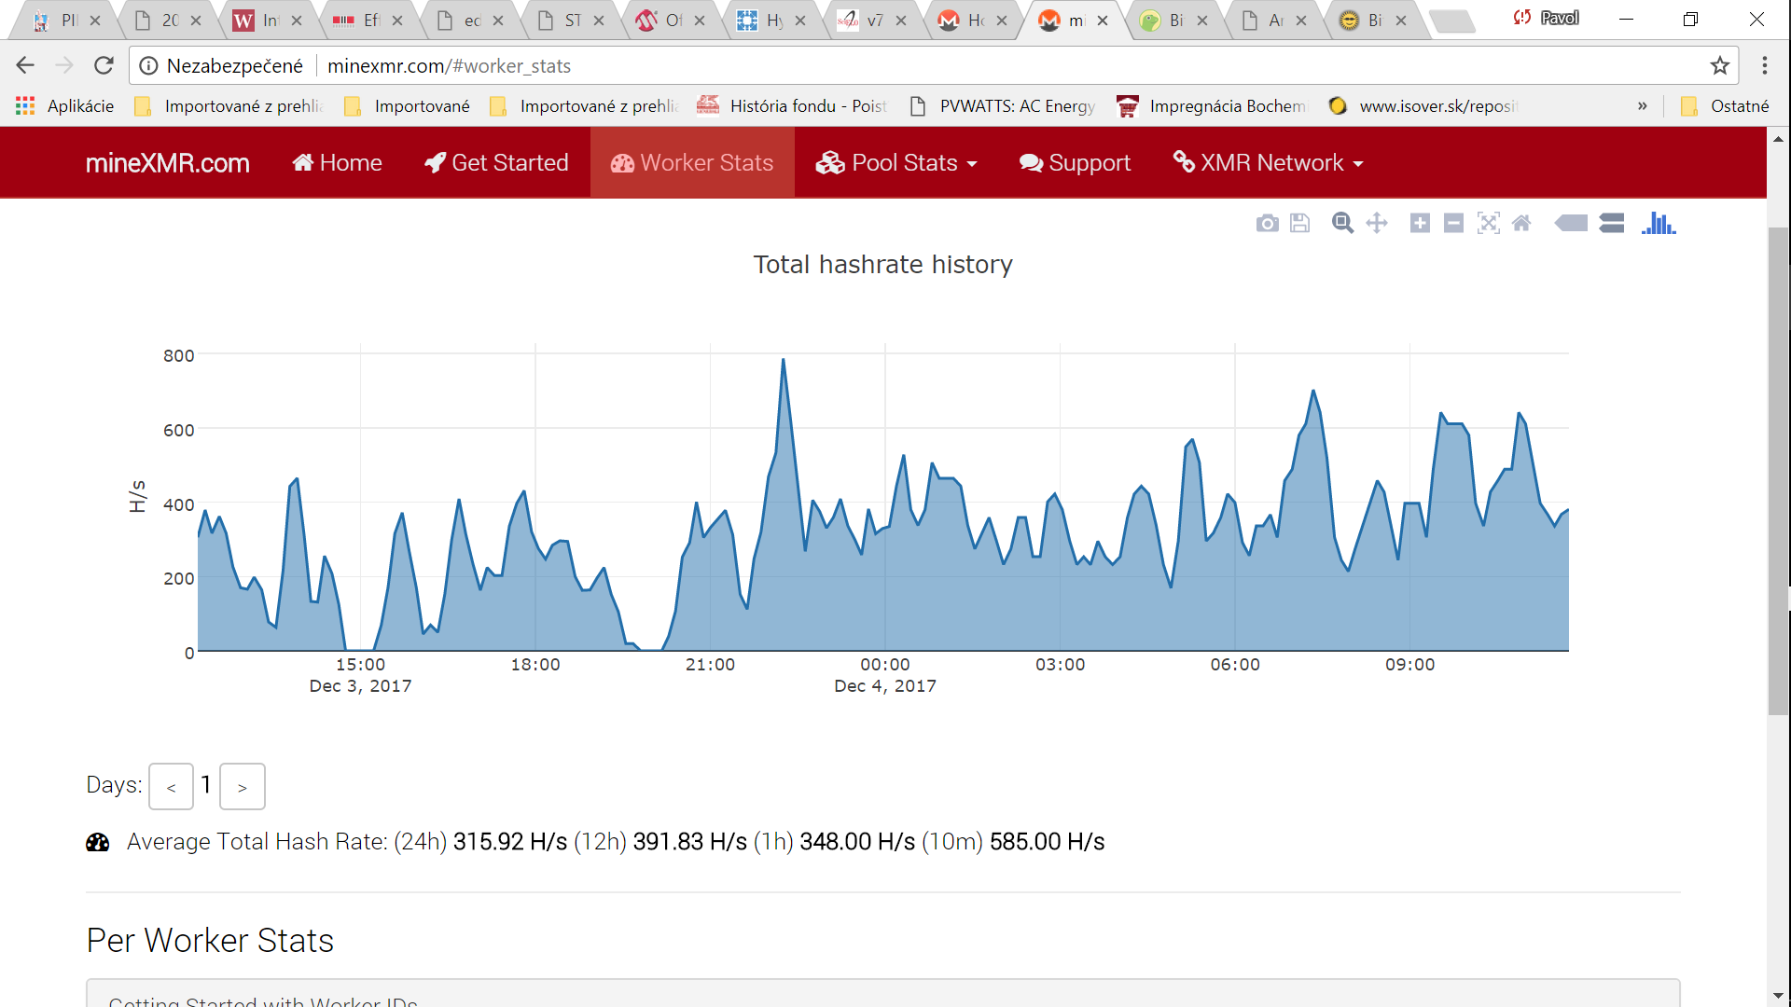Screen dimensions: 1791x1007
Task: Expand hidden bookmarks with double chevron
Action: coord(1642,106)
